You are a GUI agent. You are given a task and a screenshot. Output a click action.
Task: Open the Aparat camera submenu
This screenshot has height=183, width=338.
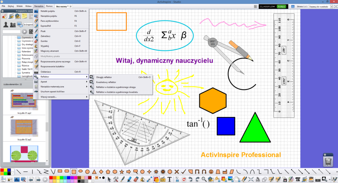click(44, 82)
